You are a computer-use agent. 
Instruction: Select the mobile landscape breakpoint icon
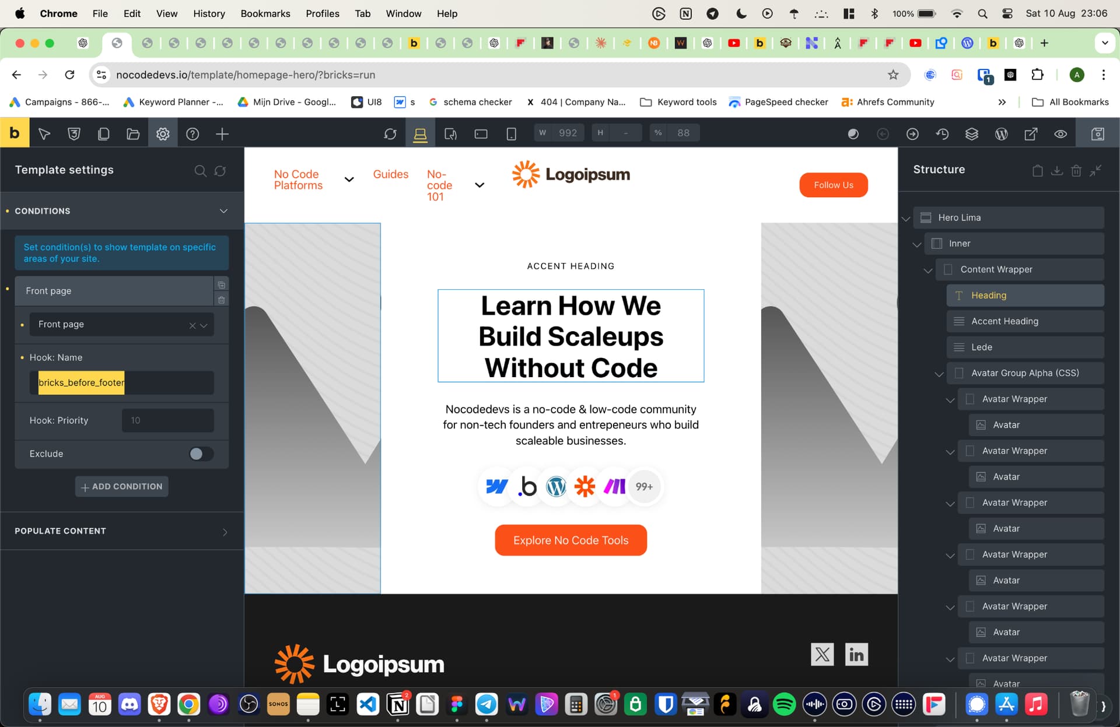click(481, 134)
